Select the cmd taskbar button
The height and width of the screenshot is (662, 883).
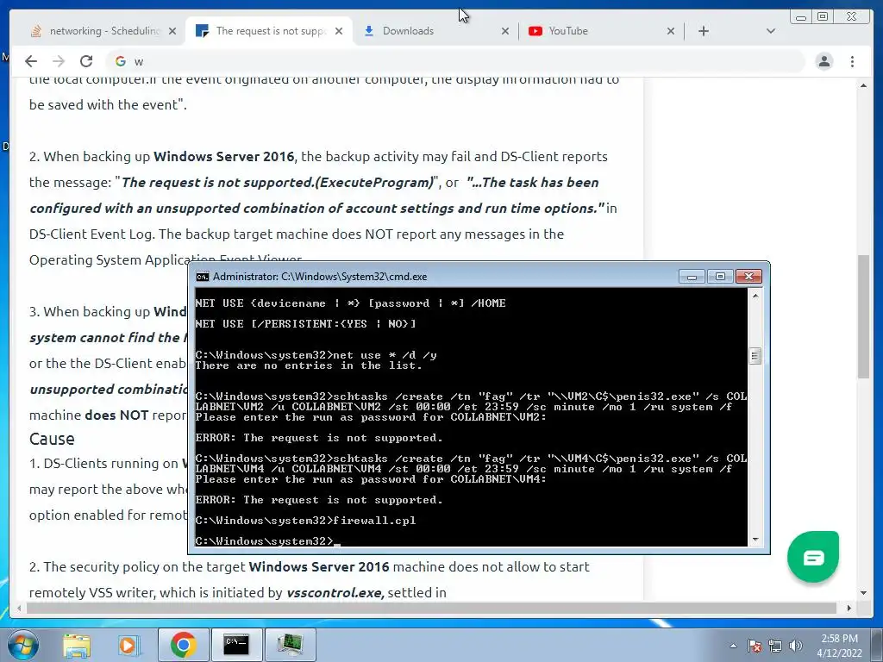click(x=236, y=645)
